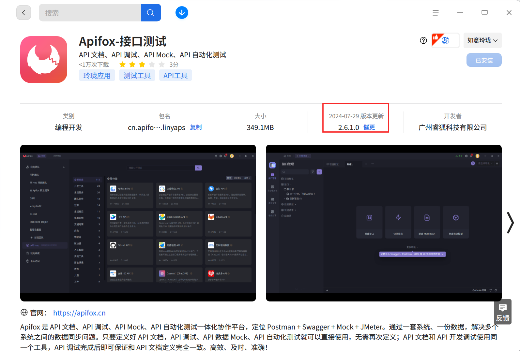This screenshot has height=351, width=520.
Task: Click the fifth gray rating star
Action: (x=161, y=65)
